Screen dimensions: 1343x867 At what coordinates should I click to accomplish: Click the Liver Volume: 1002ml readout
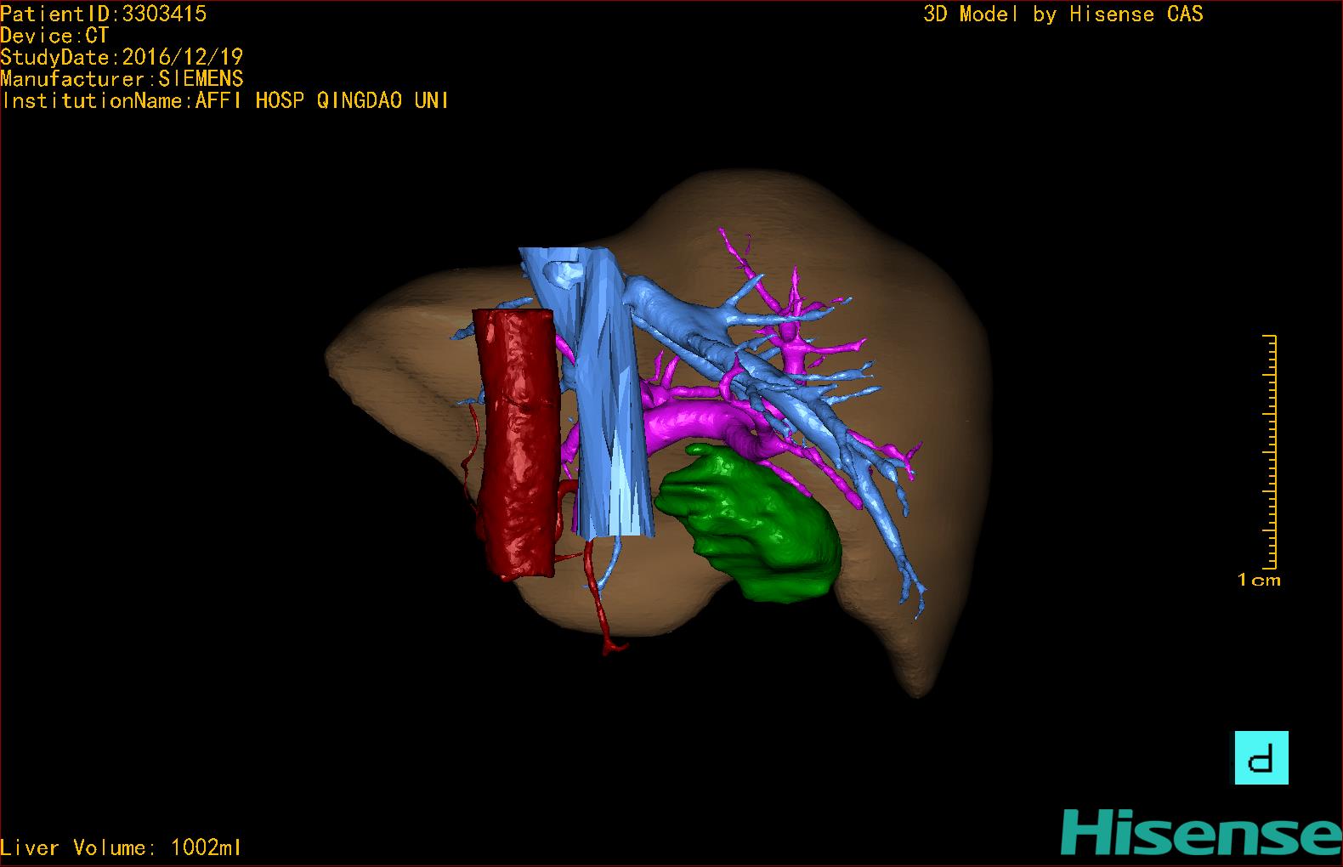pyautogui.click(x=121, y=847)
